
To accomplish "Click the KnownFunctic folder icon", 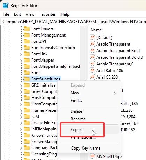I will [x=27, y=135].
